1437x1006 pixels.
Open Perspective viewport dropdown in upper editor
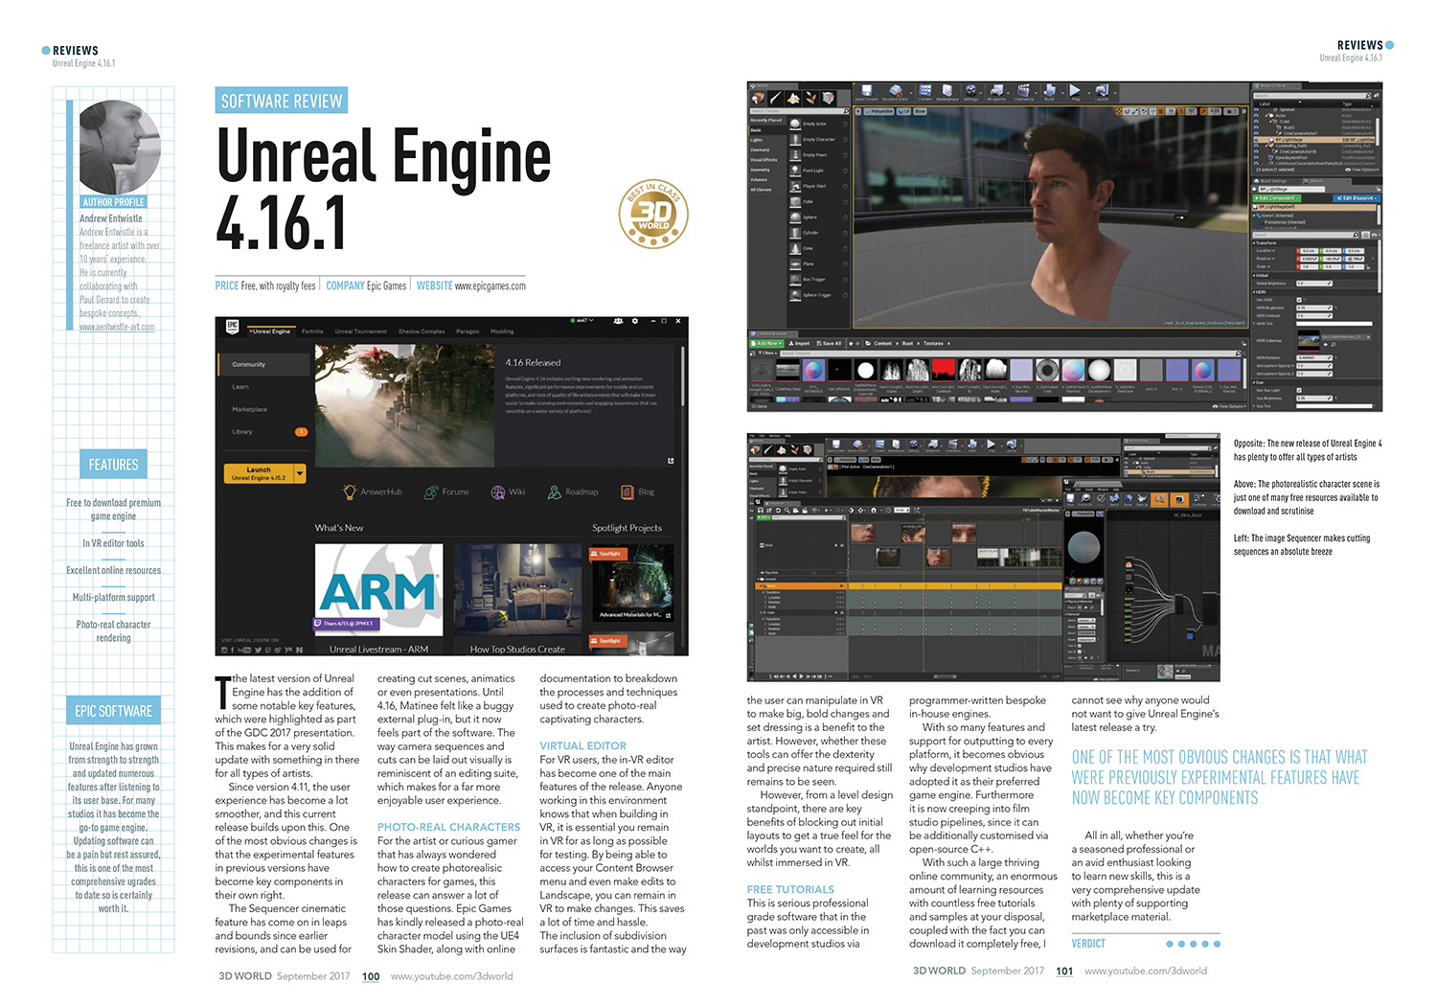(878, 111)
